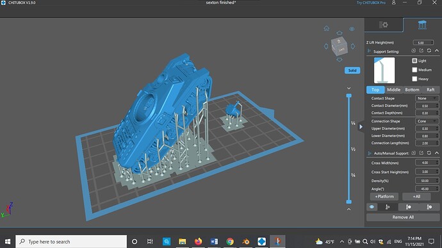Toggle the perspective eye icon near view cube
The image size is (442, 248).
point(352,29)
